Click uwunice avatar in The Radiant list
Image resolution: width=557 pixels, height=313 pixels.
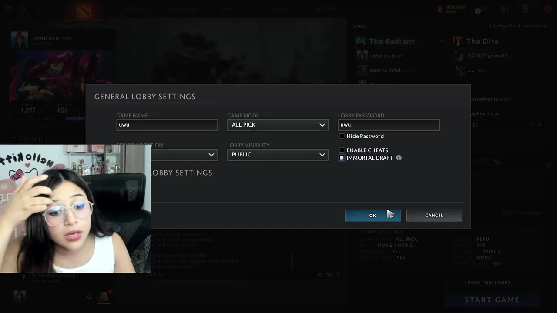coord(362,56)
